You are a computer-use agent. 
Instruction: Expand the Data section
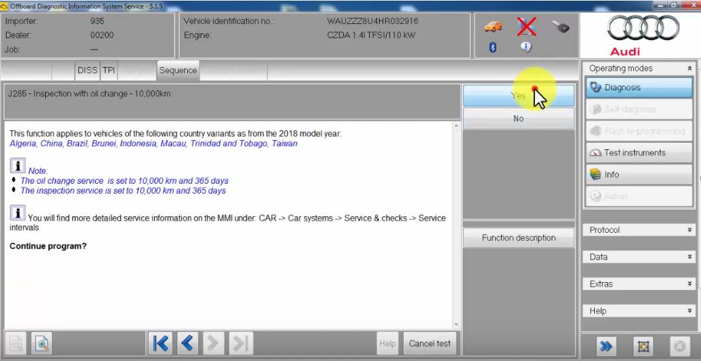coord(639,257)
